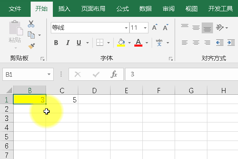Screen dimensions: 238x159
Task: Increase font size with larger A
Action: click(x=155, y=27)
